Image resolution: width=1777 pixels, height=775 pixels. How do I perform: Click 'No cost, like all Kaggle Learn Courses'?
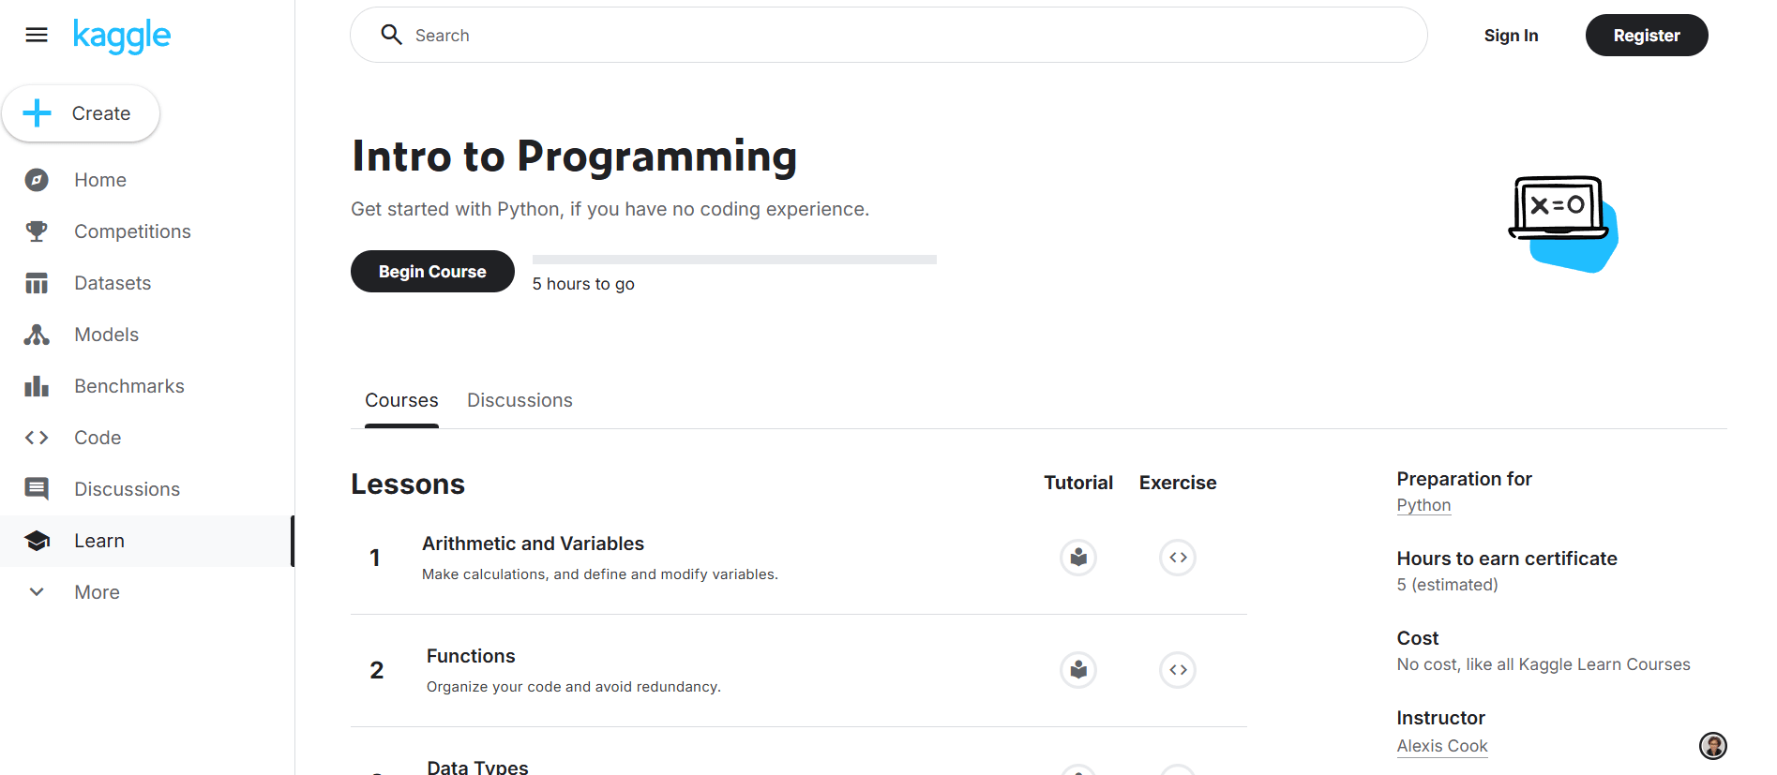(x=1544, y=664)
